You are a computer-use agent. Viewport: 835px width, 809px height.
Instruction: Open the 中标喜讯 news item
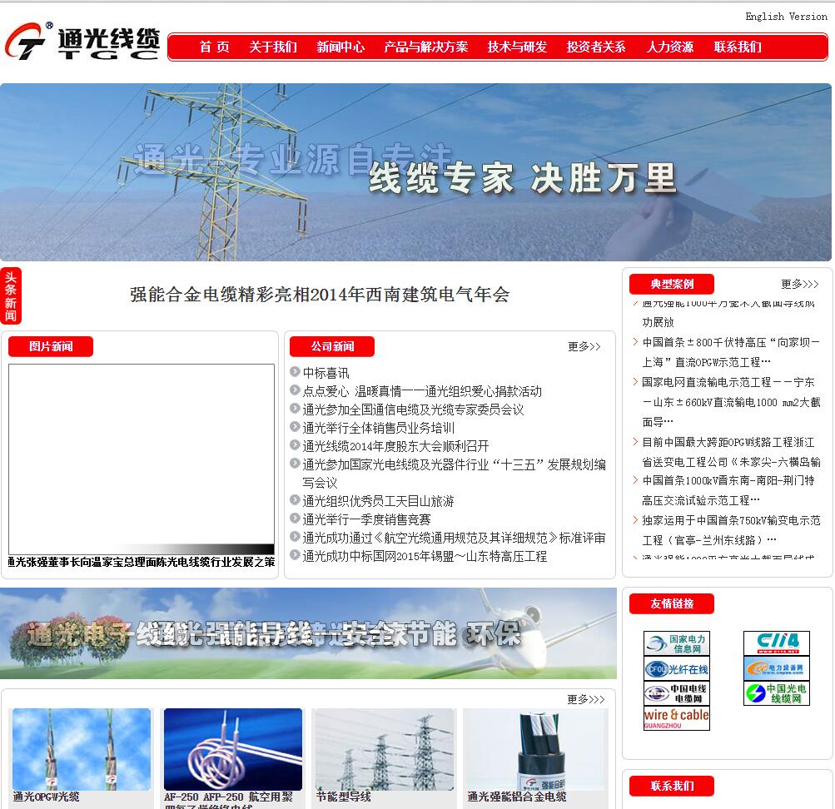click(x=326, y=373)
